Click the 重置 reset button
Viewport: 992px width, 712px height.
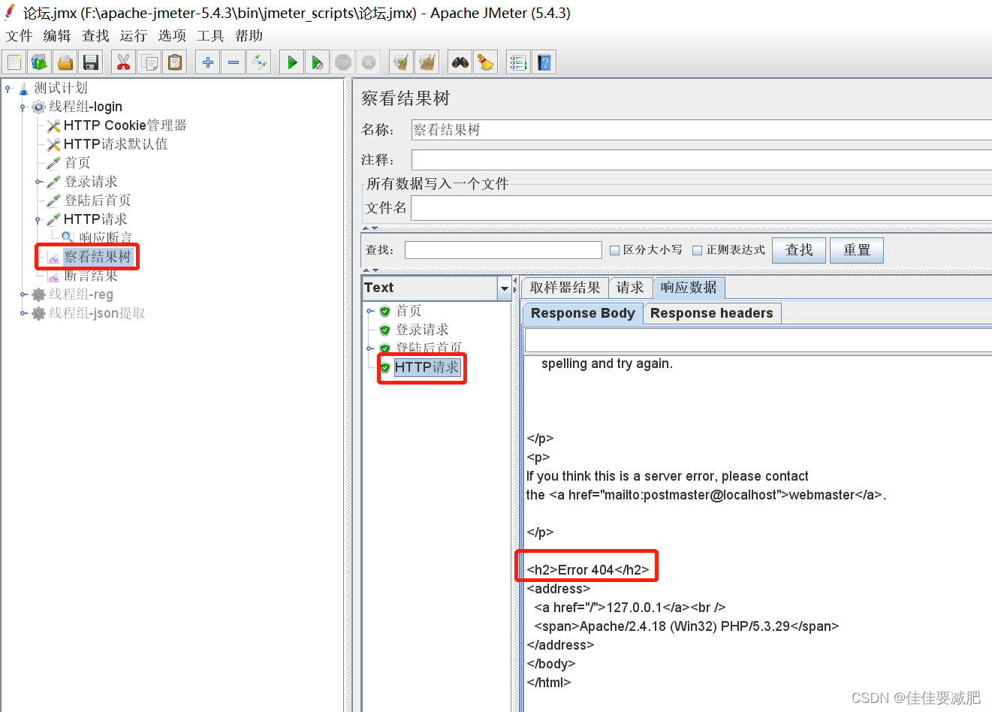pyautogui.click(x=857, y=250)
